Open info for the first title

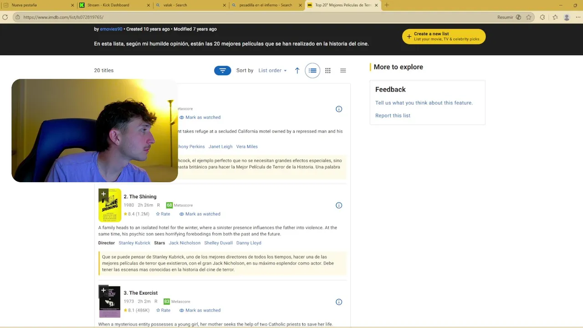point(339,109)
